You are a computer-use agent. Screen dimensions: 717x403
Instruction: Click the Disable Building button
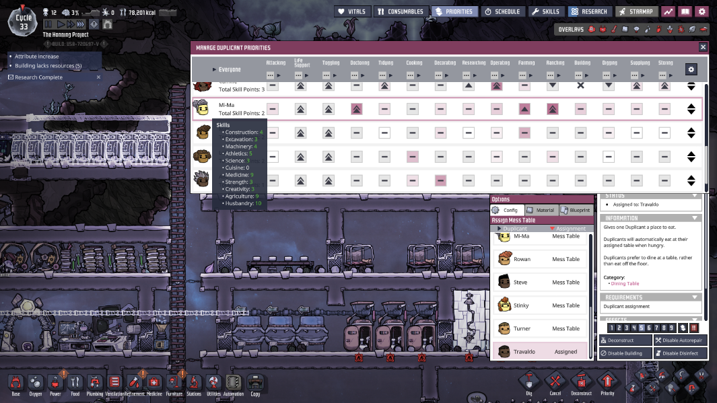(x=625, y=353)
